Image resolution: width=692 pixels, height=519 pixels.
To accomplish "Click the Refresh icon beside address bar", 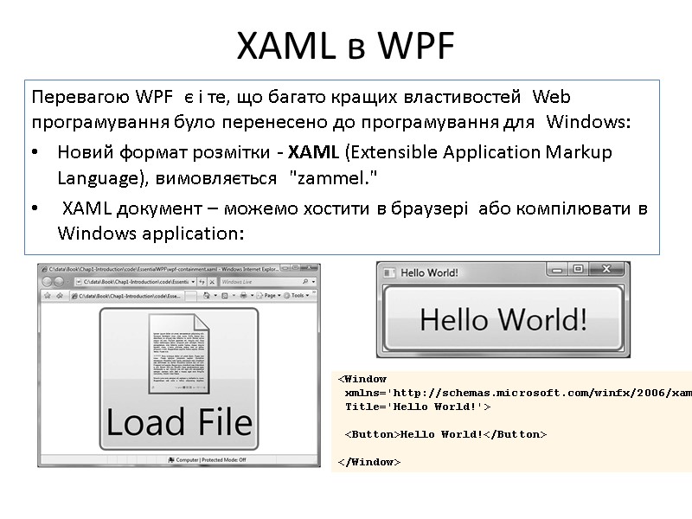I will pos(202,282).
